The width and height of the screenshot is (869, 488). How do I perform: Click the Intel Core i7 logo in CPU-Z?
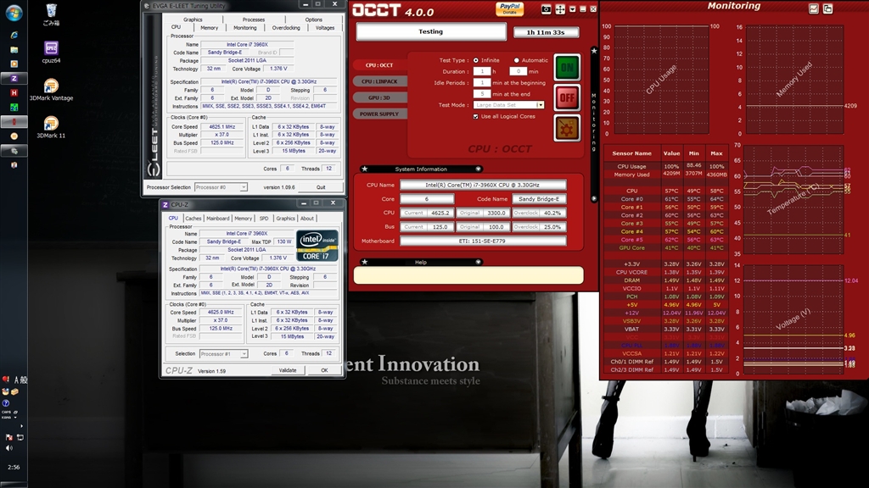point(317,245)
